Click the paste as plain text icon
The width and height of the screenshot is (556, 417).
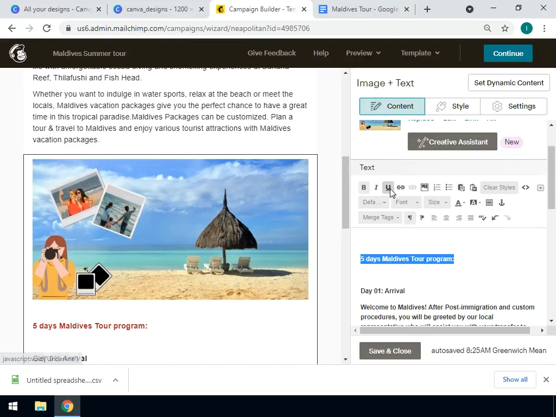pyautogui.click(x=461, y=187)
